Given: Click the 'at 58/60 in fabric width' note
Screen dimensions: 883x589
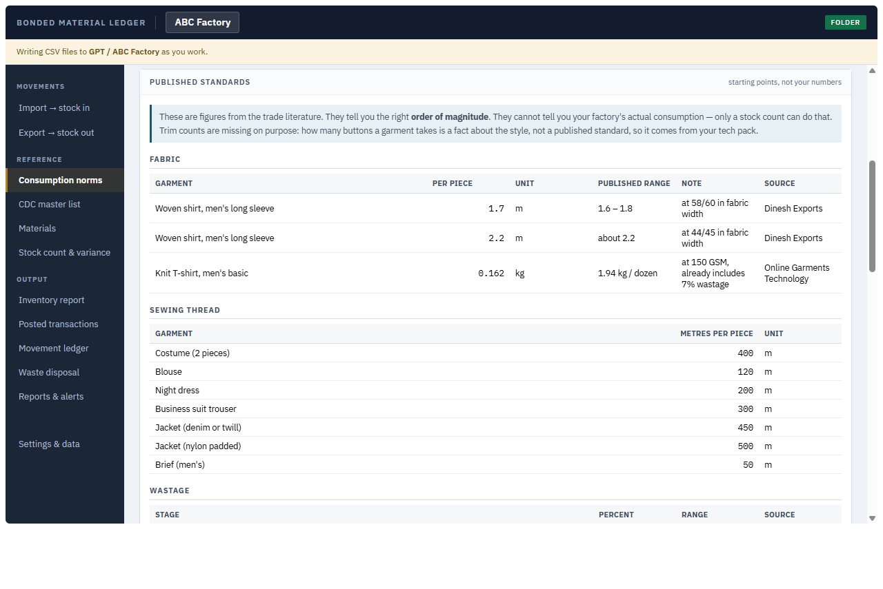Looking at the screenshot, I should point(715,209).
